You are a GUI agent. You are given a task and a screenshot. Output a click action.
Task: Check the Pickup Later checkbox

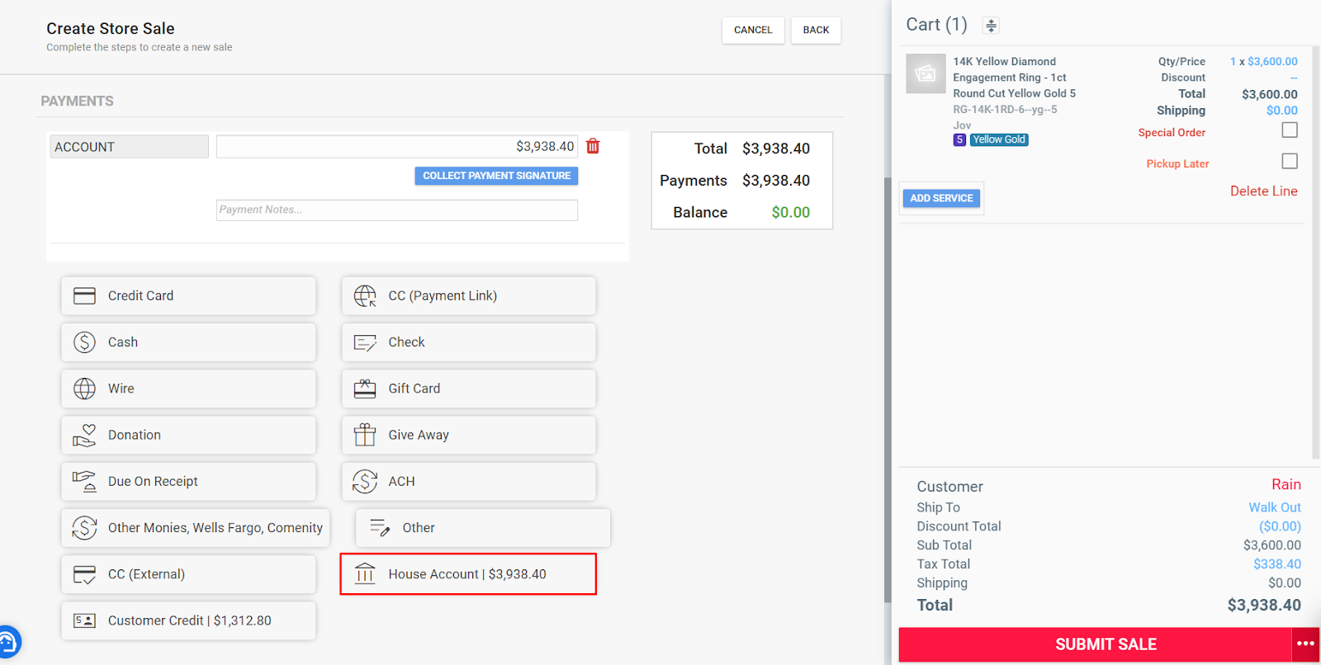(1290, 161)
